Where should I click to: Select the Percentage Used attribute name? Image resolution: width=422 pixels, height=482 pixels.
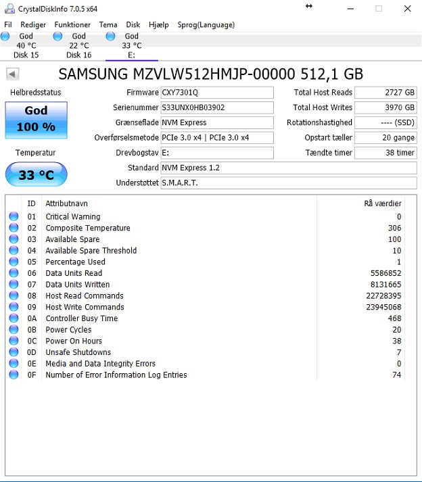point(75,262)
